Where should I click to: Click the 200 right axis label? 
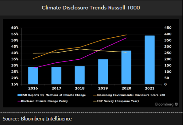pyautogui.click(x=168, y=59)
